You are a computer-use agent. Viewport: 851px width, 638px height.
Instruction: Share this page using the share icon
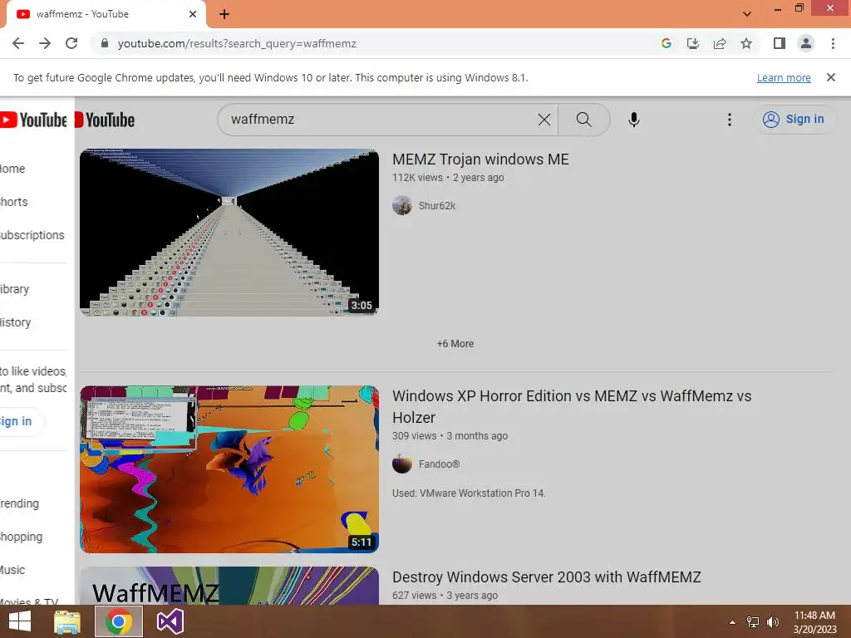click(720, 43)
